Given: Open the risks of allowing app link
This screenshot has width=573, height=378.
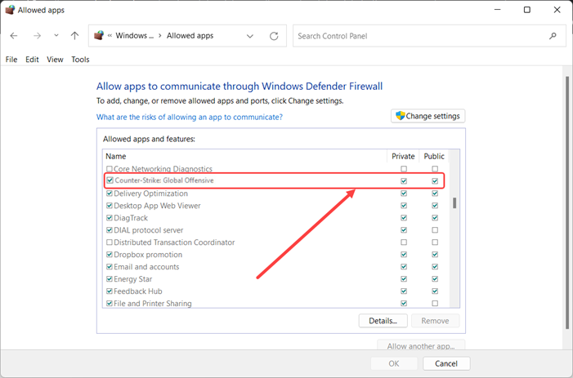Looking at the screenshot, I should [x=190, y=117].
